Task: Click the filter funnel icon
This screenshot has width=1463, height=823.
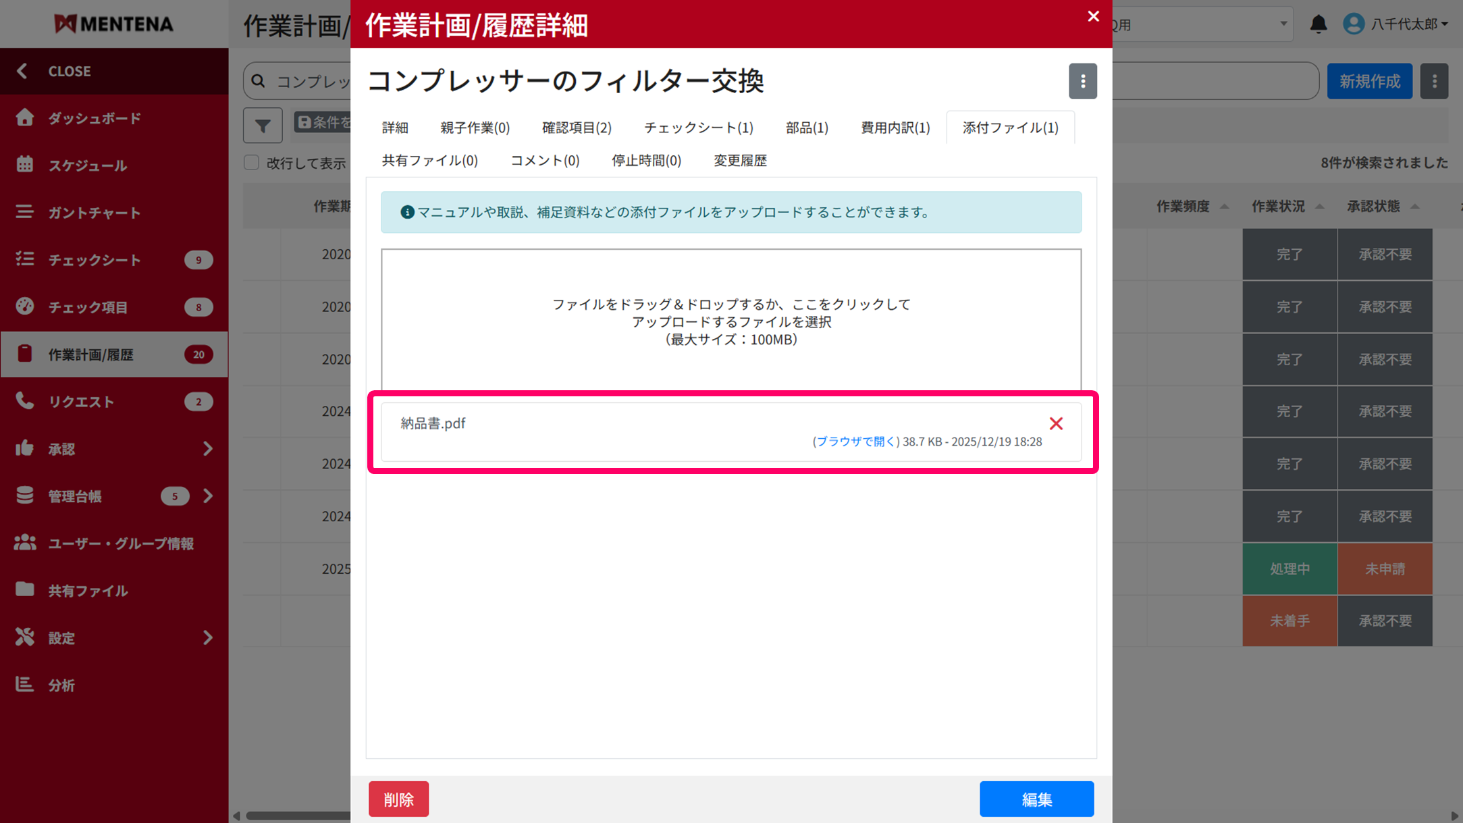Action: [263, 126]
